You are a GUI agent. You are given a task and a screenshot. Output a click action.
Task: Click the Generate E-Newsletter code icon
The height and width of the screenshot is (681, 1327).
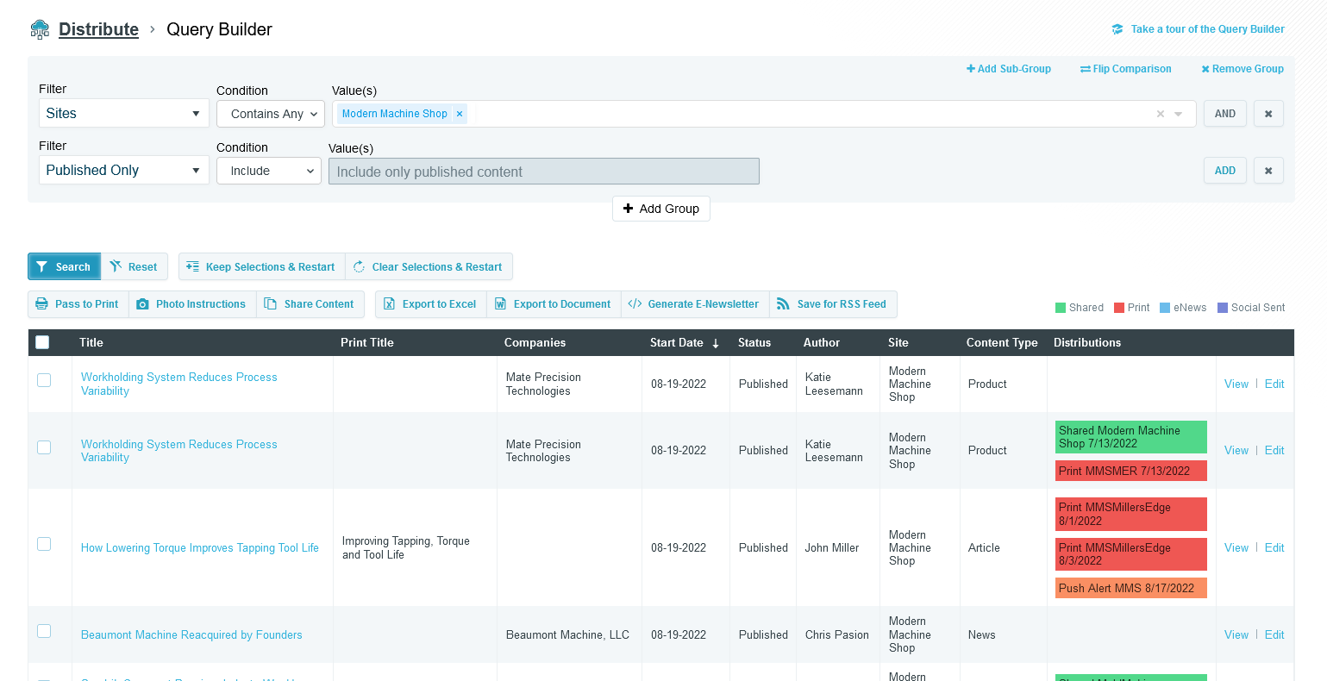(635, 304)
